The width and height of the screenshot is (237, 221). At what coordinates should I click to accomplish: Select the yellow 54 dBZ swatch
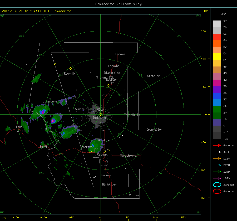pyautogui.click(x=217, y=56)
